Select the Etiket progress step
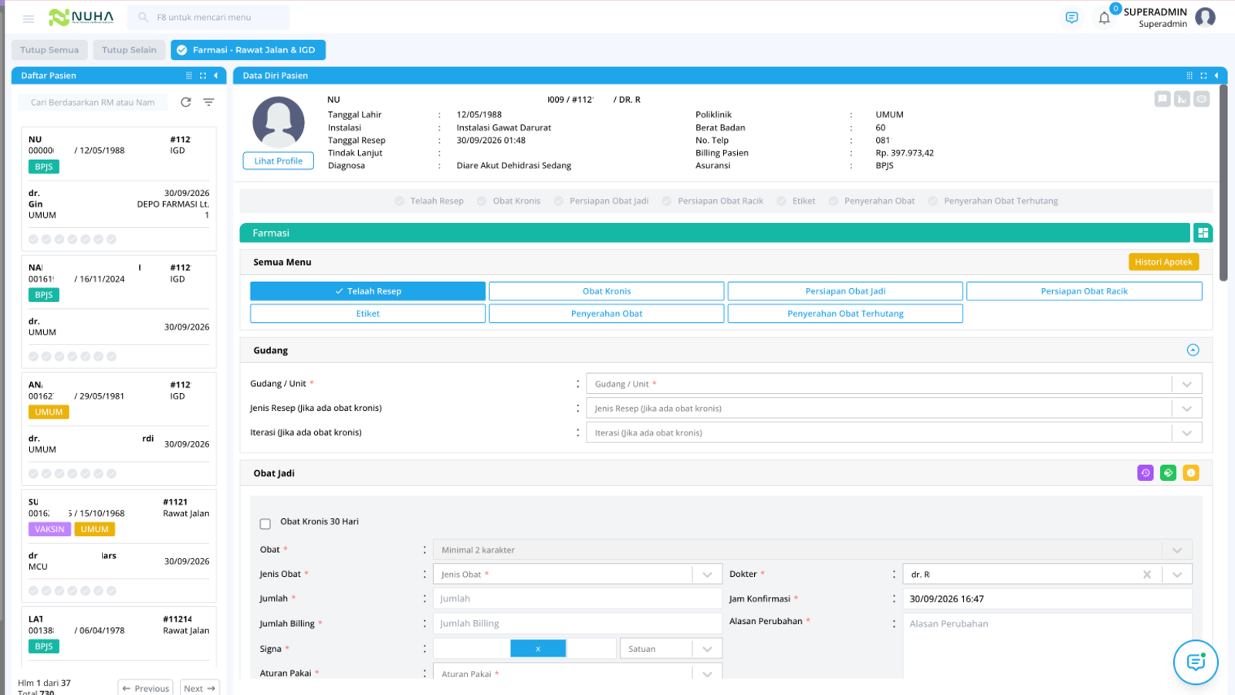 [796, 201]
